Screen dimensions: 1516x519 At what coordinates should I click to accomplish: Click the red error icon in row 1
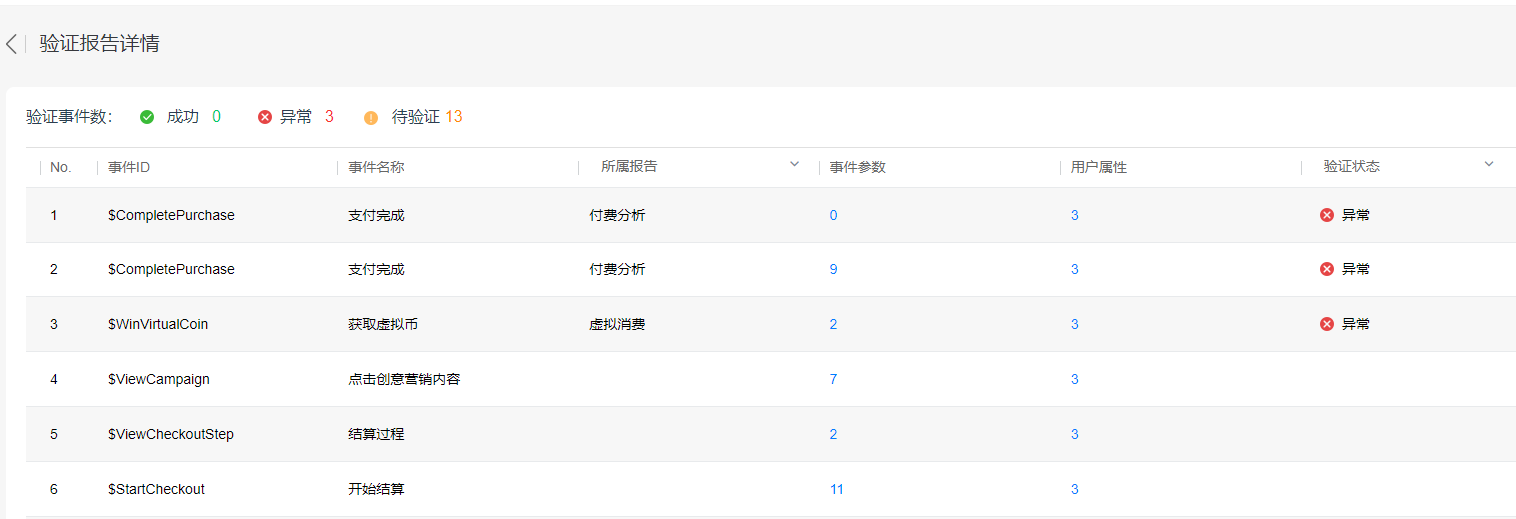point(1327,215)
